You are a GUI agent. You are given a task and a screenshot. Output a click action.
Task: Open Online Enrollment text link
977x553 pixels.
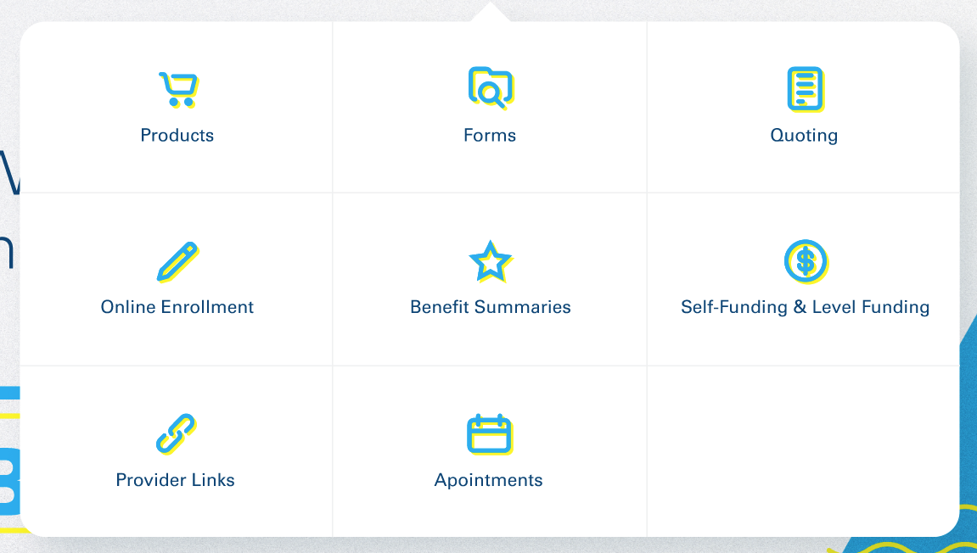(177, 307)
